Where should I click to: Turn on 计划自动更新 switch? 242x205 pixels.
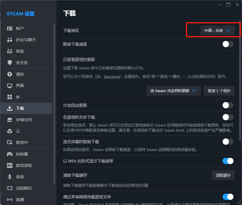[x=228, y=105]
